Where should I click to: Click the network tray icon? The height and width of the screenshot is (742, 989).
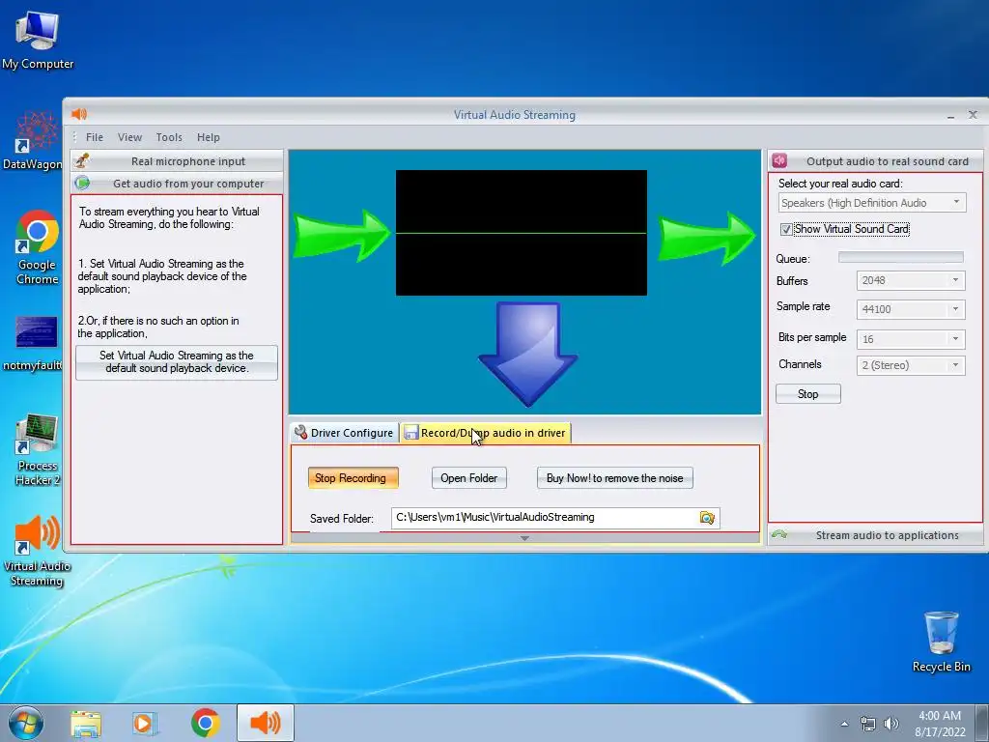[x=868, y=724]
